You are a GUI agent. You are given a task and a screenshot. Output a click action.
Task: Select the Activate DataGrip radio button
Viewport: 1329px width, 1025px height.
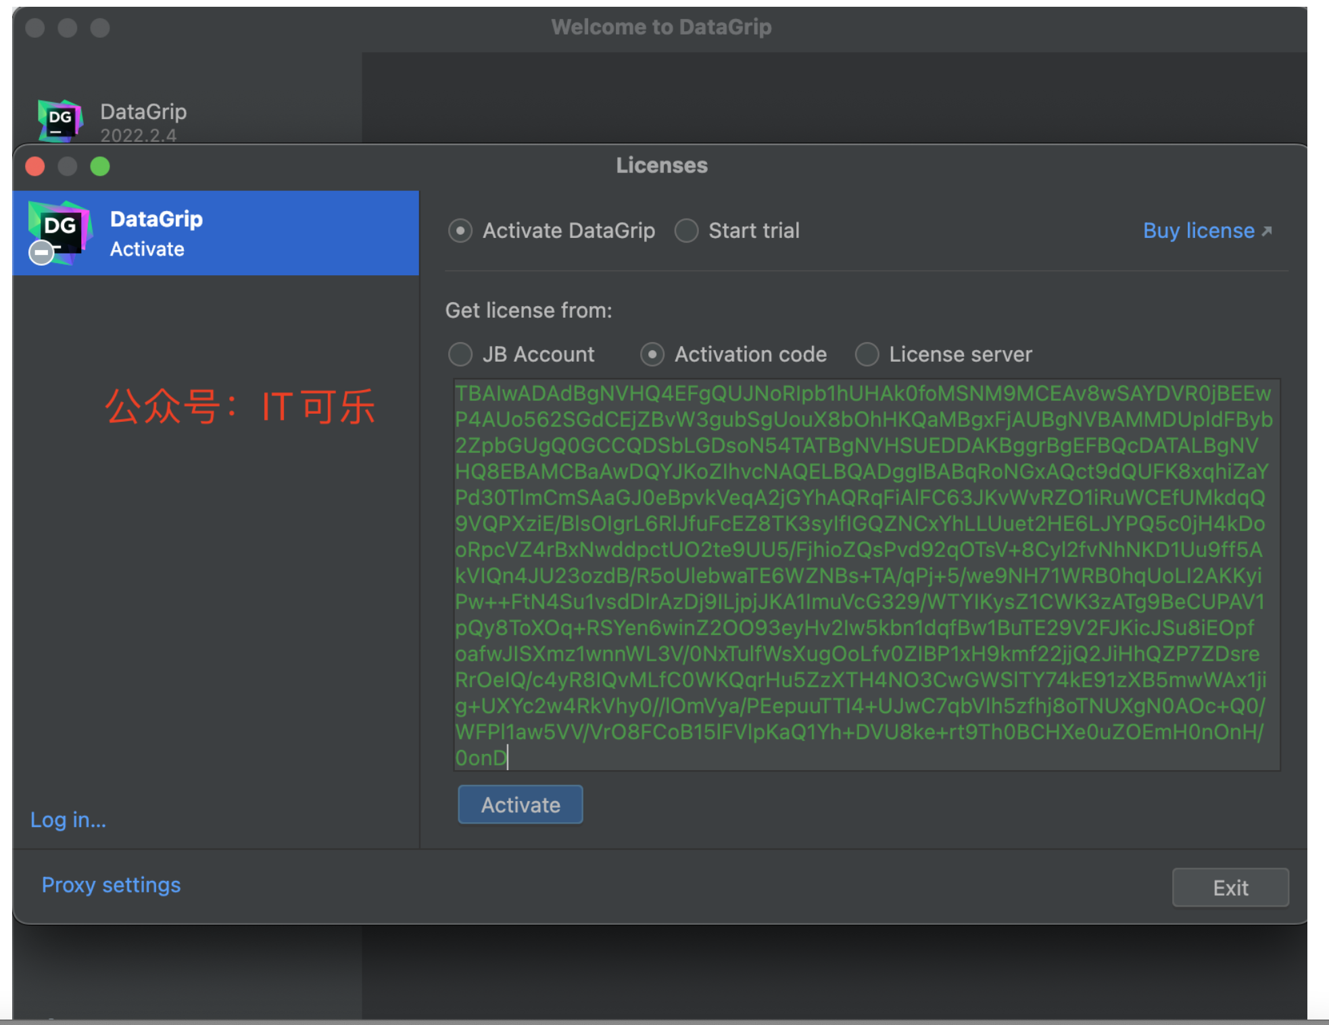click(460, 231)
